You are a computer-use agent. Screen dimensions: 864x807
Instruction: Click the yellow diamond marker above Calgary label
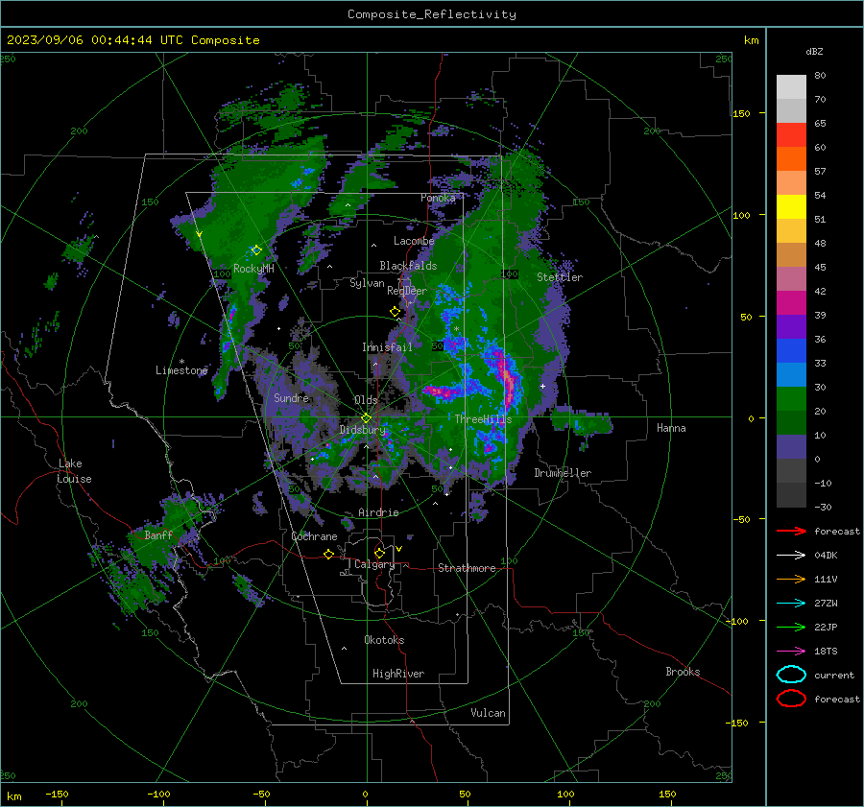tap(379, 553)
